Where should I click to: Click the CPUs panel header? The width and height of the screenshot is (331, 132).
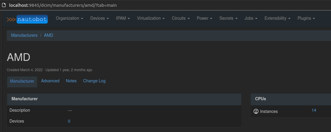coord(291,99)
